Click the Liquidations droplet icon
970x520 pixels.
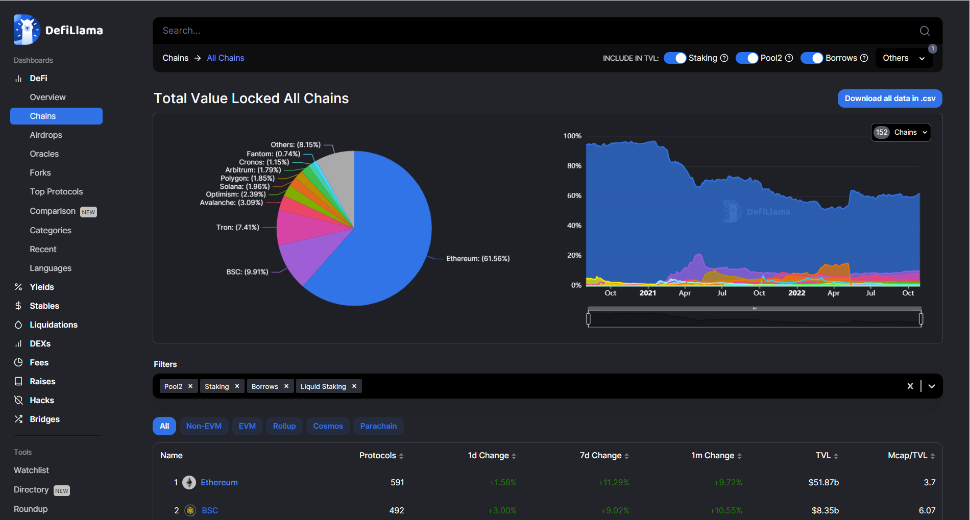[18, 325]
